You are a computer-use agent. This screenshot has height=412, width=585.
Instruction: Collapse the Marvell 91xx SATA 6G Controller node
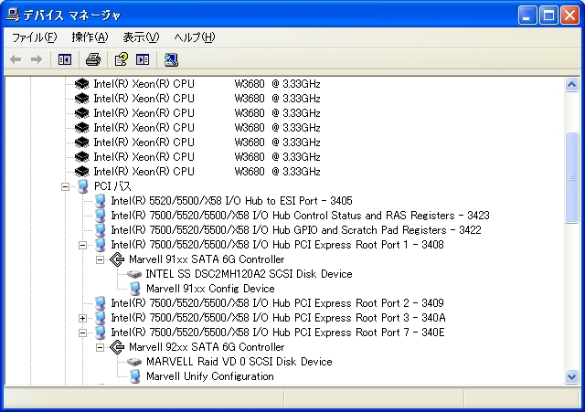100,259
